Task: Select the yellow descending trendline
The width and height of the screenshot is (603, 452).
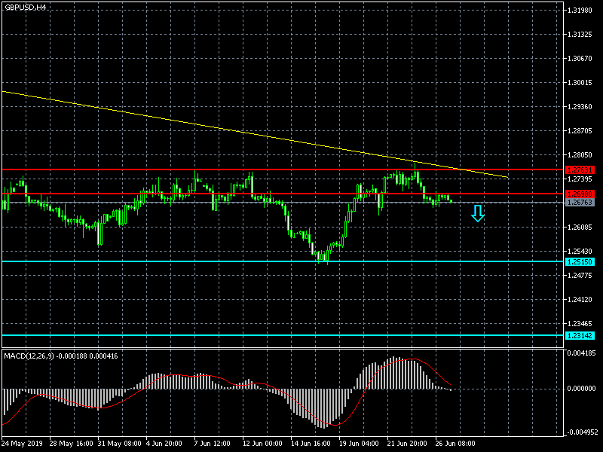Action: (x=254, y=135)
